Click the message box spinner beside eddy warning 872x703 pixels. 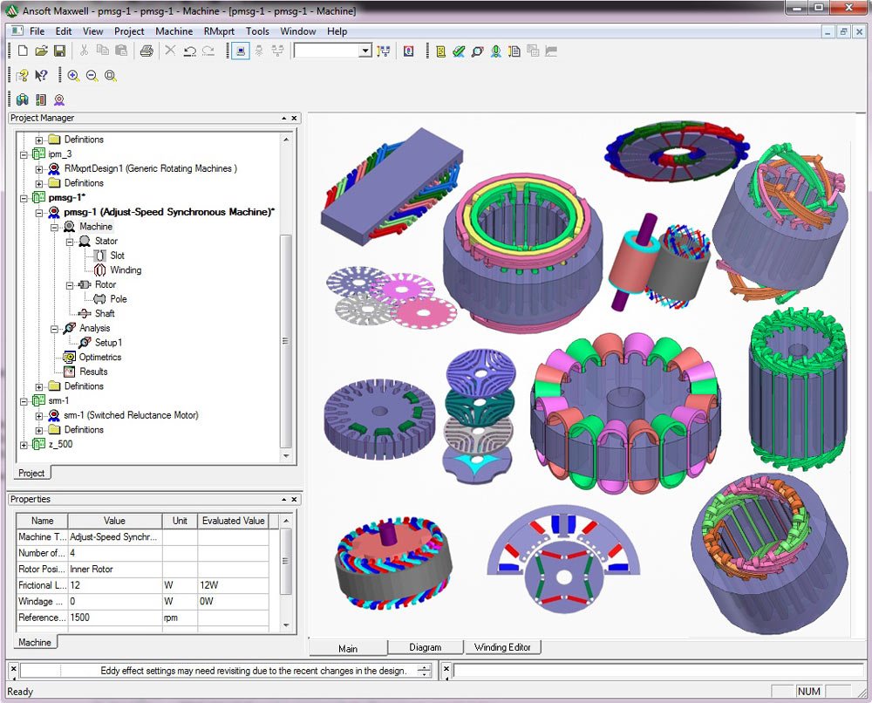click(425, 671)
